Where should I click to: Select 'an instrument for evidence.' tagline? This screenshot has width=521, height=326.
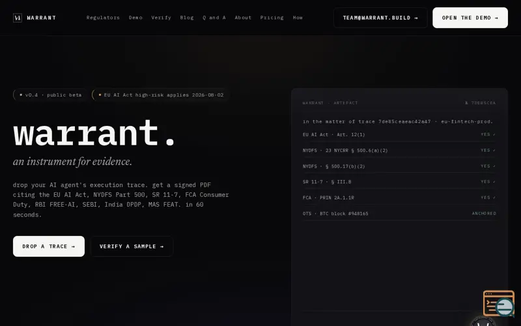coord(72,162)
